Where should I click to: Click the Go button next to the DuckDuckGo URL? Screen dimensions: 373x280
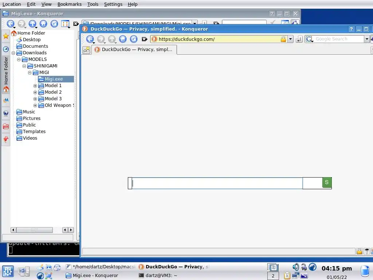[299, 39]
